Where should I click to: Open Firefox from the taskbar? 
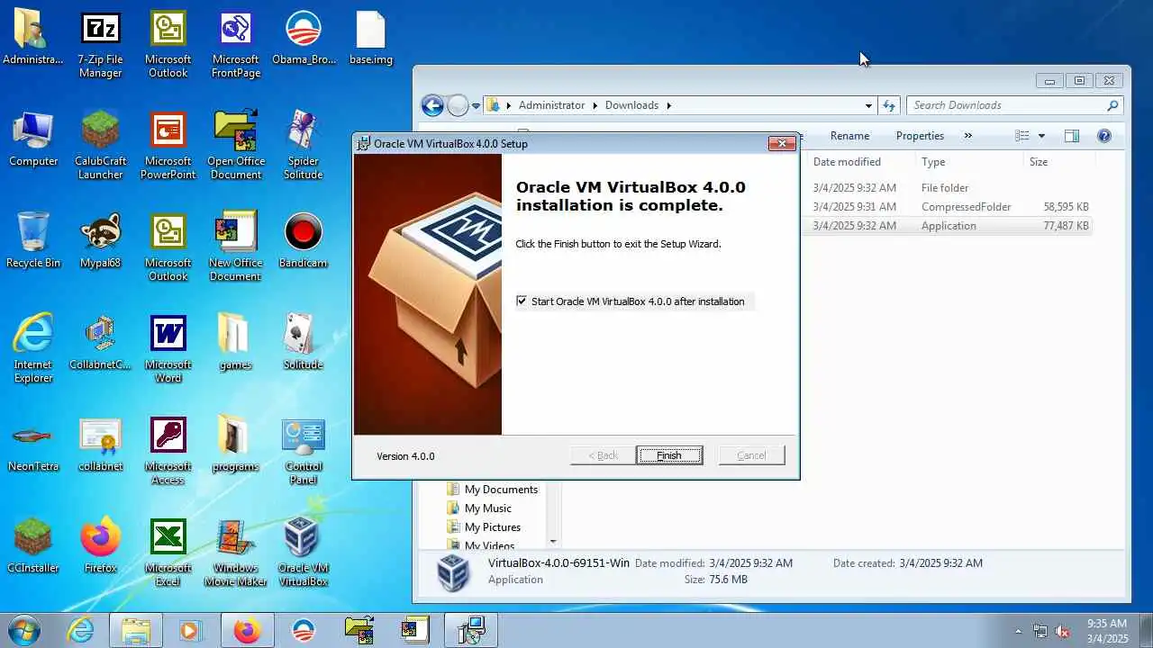247,631
